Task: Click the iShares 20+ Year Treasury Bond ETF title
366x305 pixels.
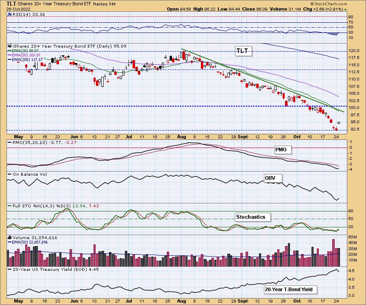Action: [54, 4]
